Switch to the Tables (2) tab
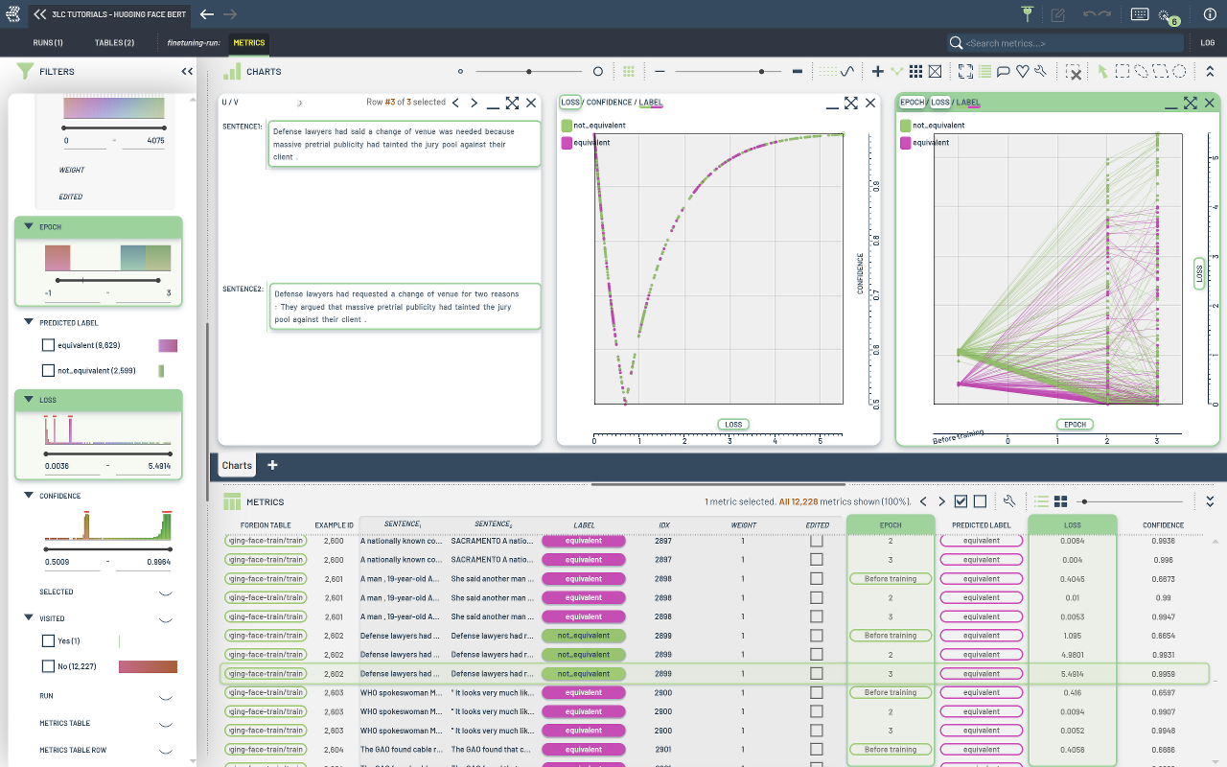The image size is (1227, 767). 114,43
